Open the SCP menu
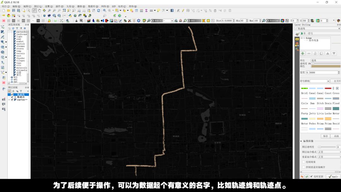341x192 pixels. 114,6
